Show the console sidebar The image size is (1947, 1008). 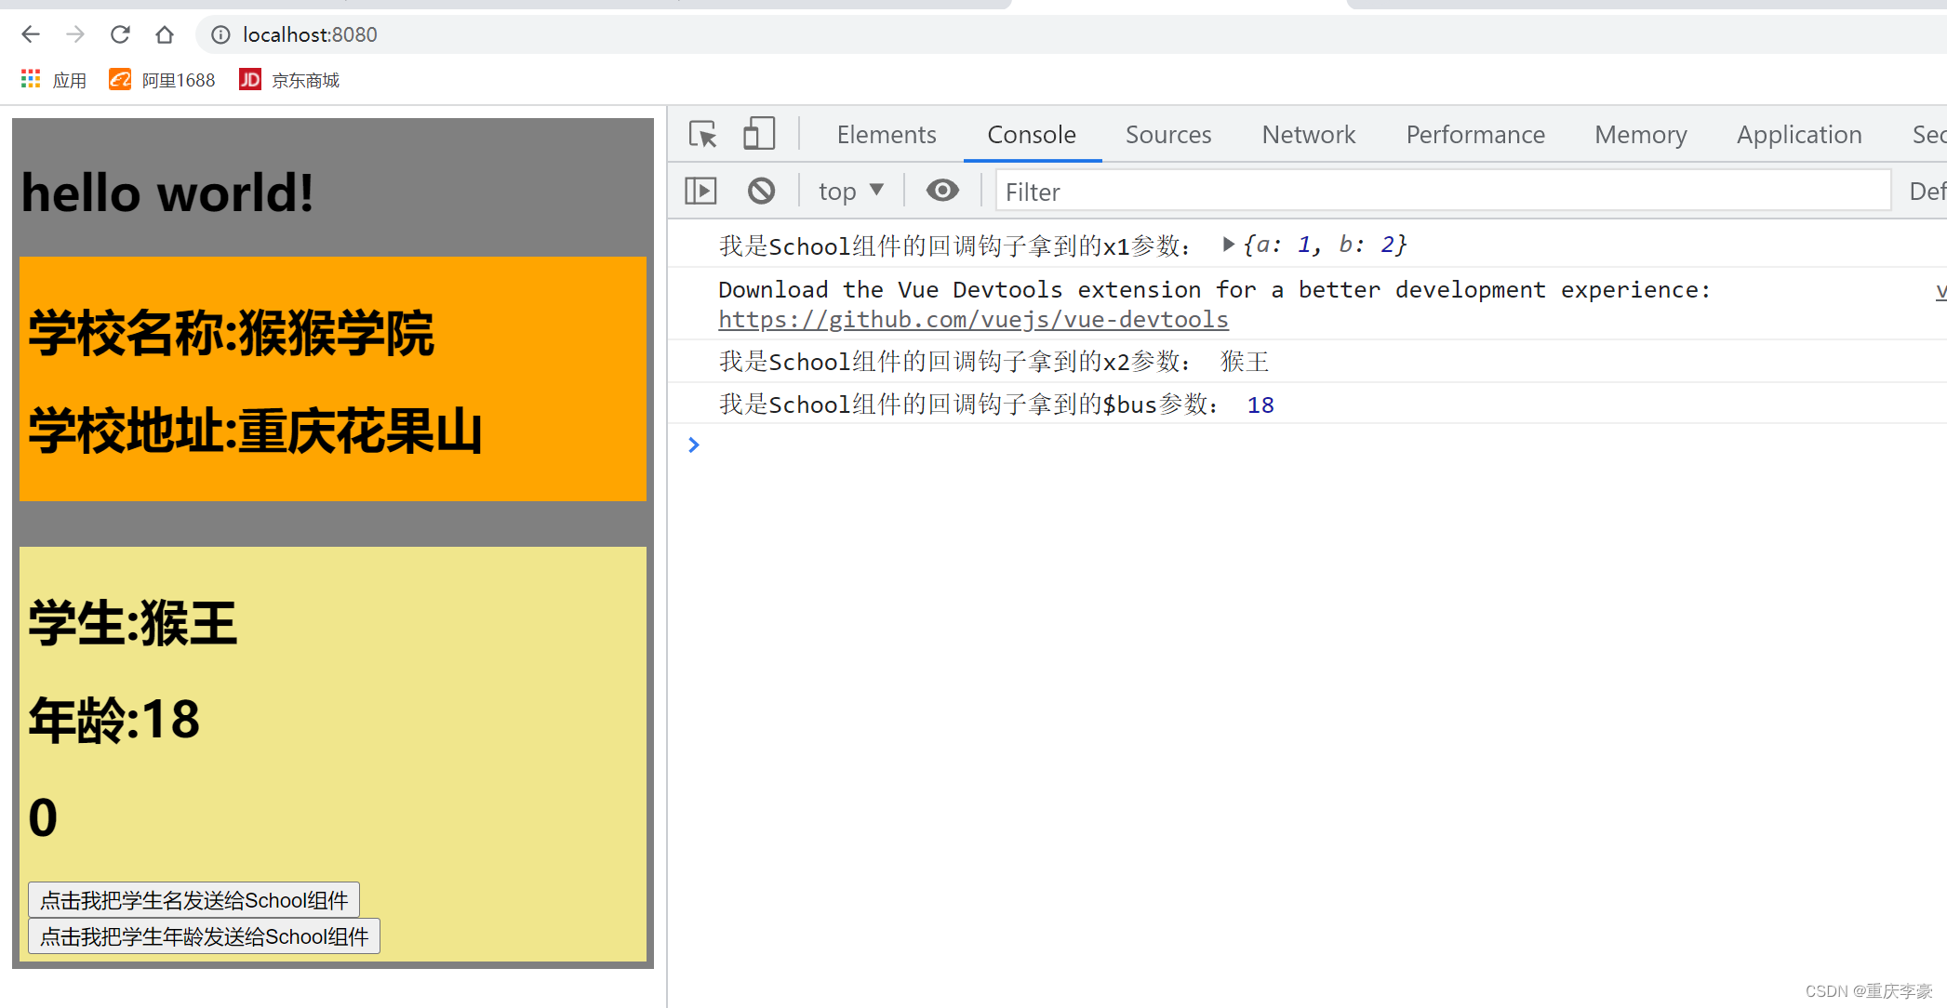click(700, 192)
